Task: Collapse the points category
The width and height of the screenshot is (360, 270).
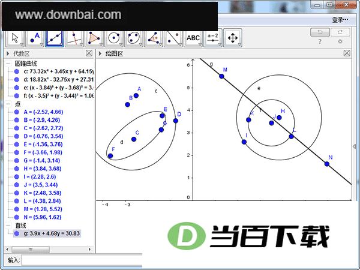Action: tap(8, 104)
